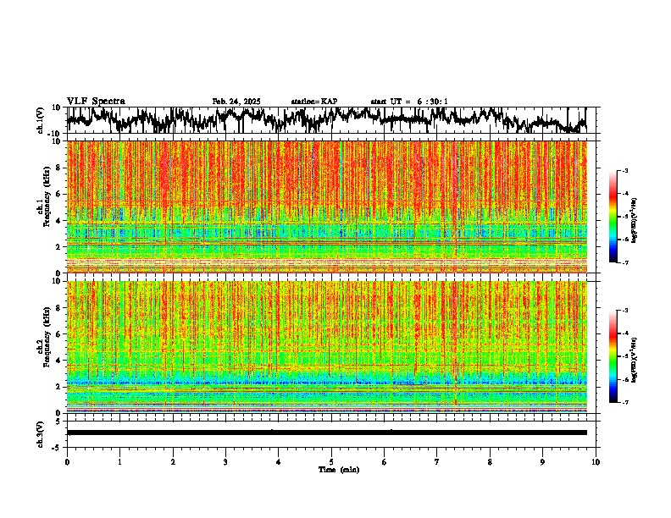Click the "6" tick on the Time axis
The width and height of the screenshot is (671, 518).
[x=385, y=462]
